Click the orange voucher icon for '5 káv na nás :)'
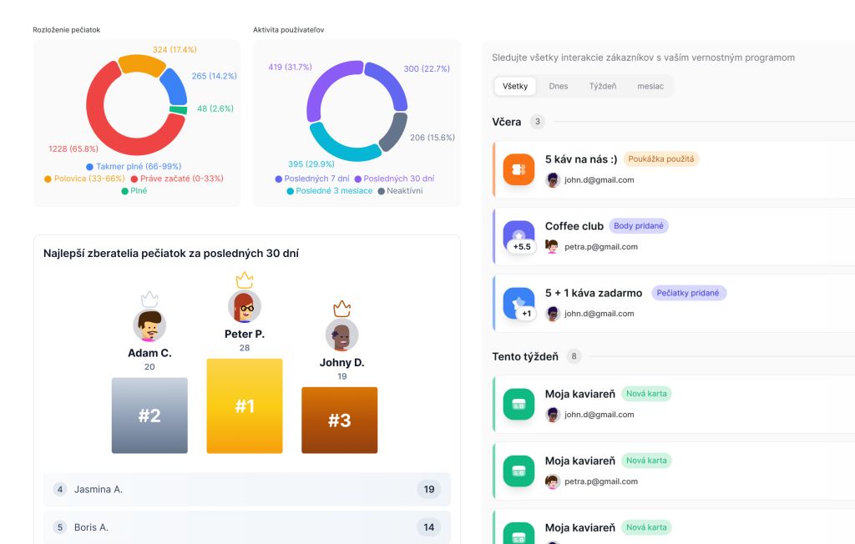This screenshot has height=544, width=855. point(519,169)
